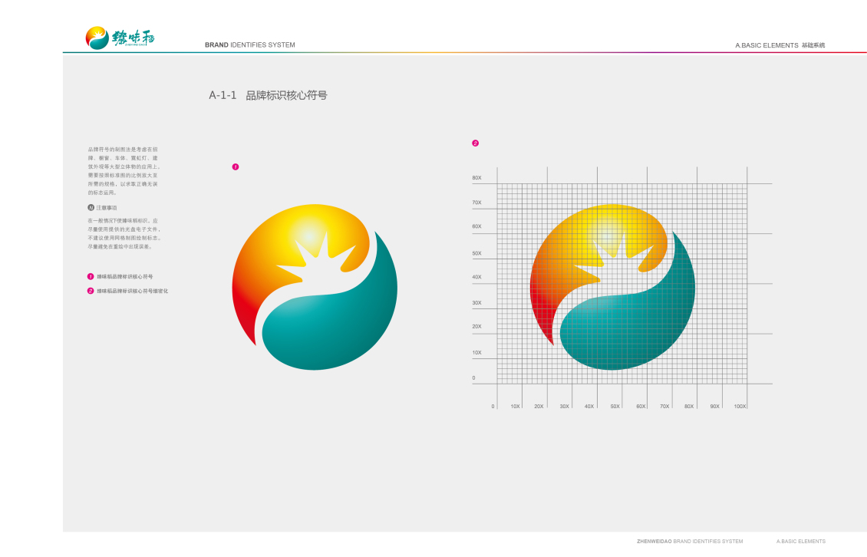Click the "50X" label on the horizontal axis

(x=615, y=407)
